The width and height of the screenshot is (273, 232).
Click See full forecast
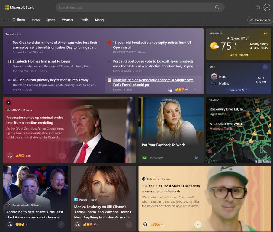pos(239,55)
